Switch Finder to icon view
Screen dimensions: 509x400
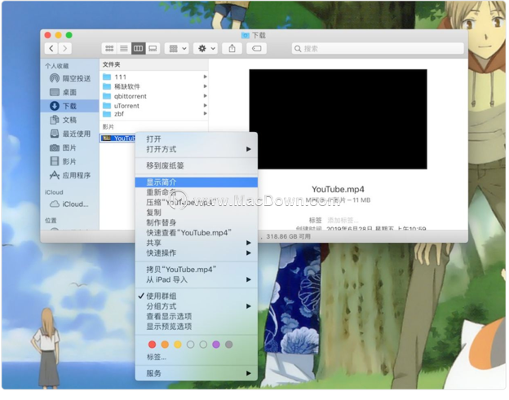pos(109,49)
